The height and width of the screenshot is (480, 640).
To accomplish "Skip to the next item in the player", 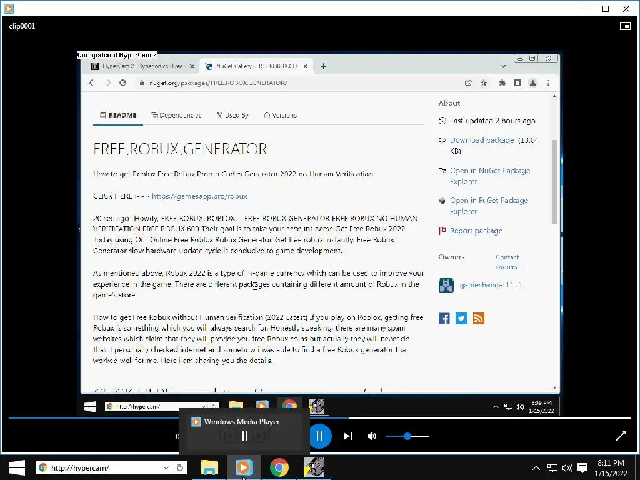I will click(347, 436).
